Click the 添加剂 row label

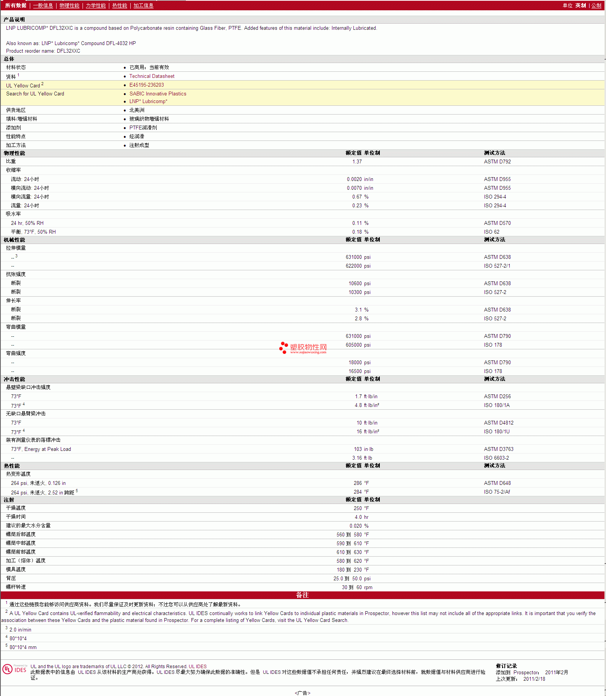(x=13, y=128)
